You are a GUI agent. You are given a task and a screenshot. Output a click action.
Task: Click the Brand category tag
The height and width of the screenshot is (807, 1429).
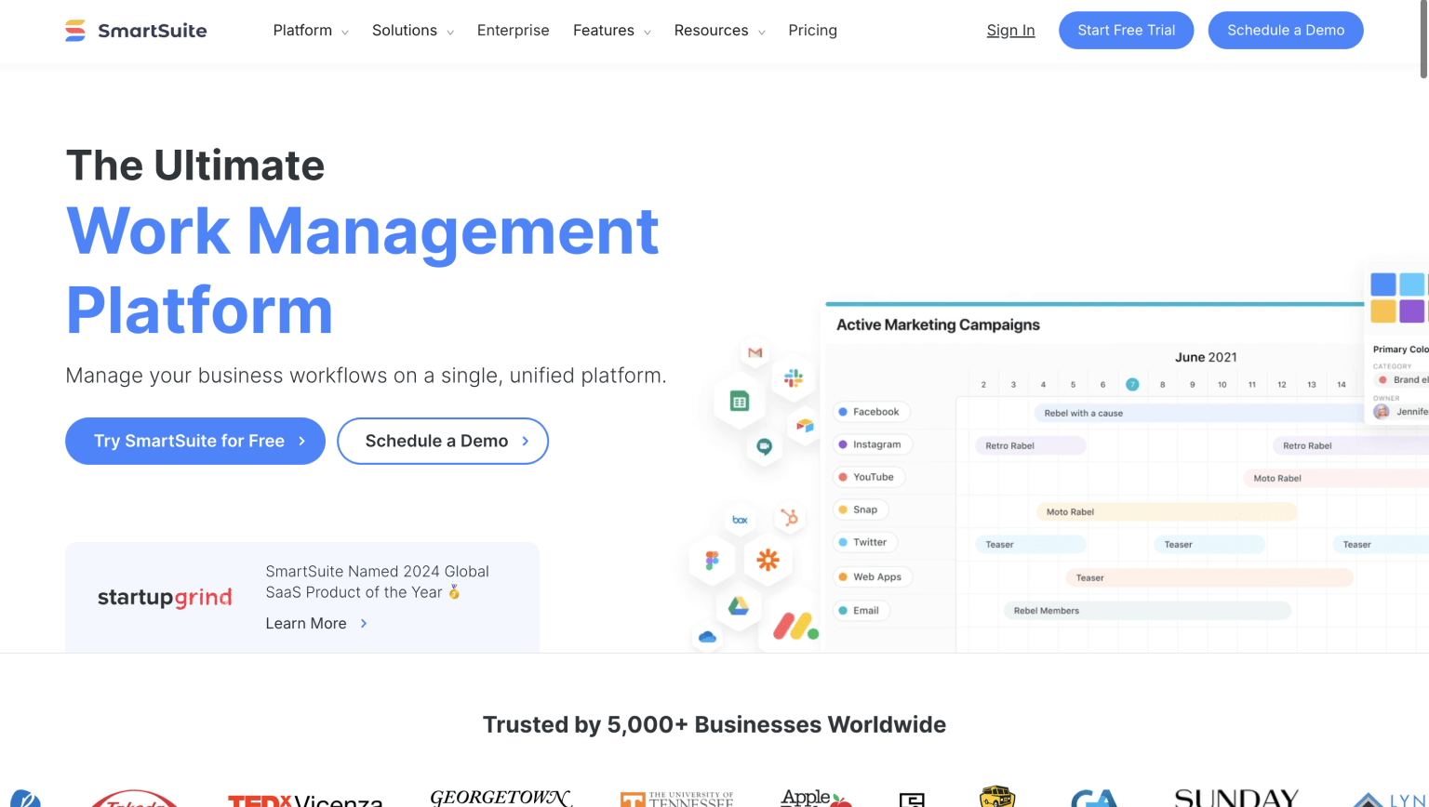click(x=1403, y=379)
